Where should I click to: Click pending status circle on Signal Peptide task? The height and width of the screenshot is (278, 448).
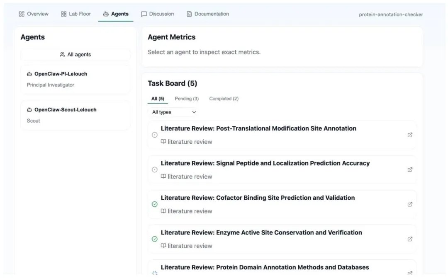pos(155,169)
